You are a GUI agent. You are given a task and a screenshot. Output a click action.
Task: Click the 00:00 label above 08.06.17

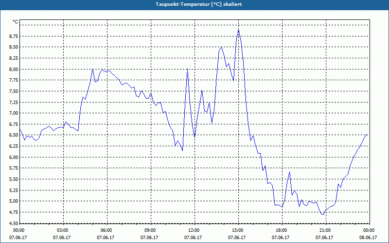pos(370,230)
